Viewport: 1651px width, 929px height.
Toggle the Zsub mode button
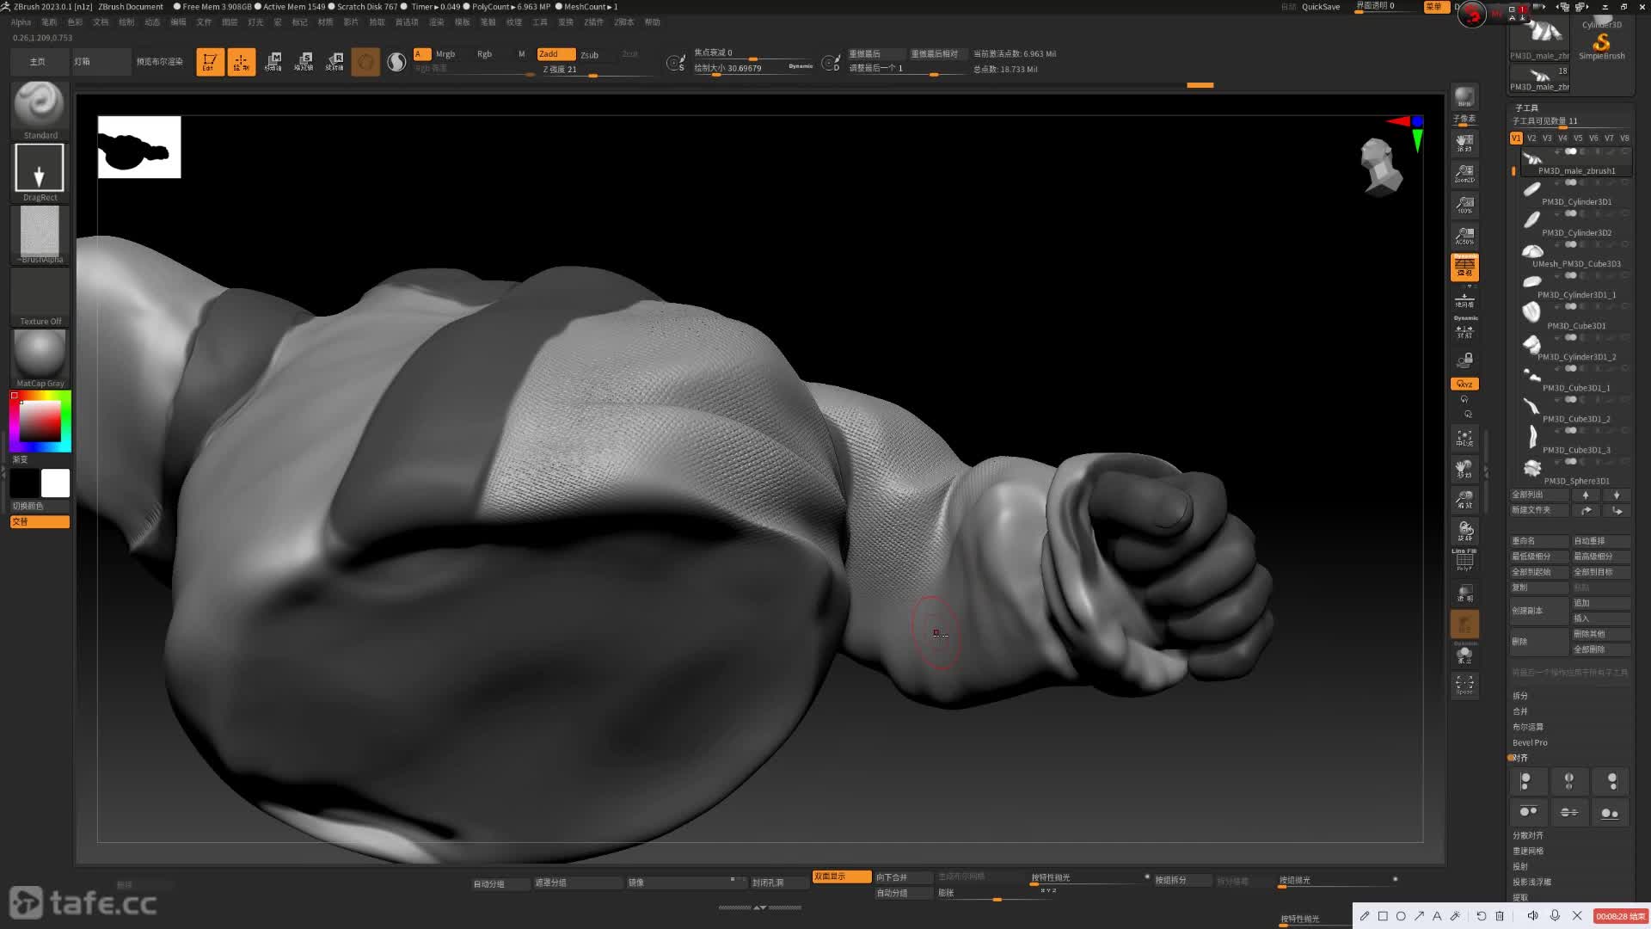pos(590,54)
